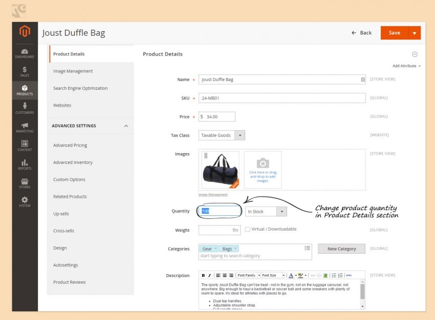Screen dimensions: 435x320
Task: Click into the SKU input field
Action: (x=282, y=98)
